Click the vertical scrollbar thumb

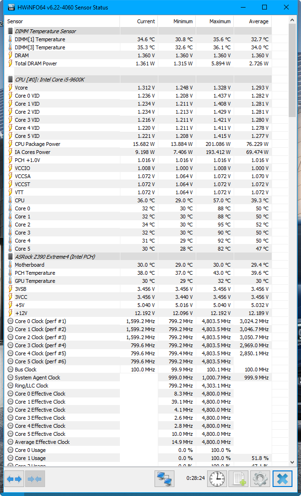tap(292, 70)
